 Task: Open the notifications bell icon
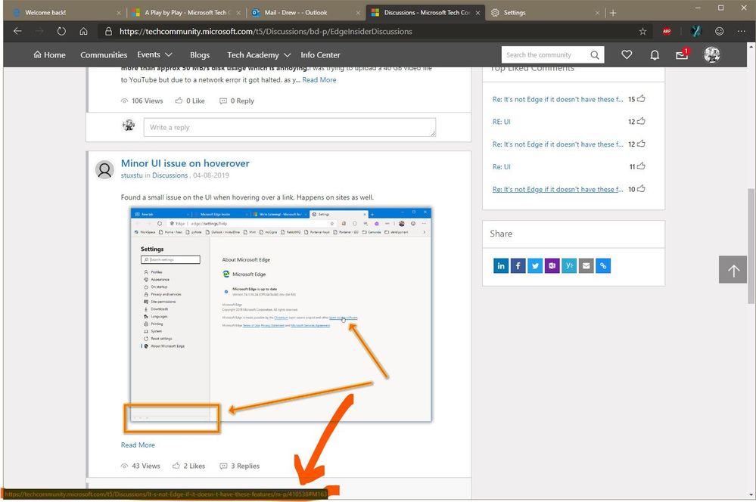[x=655, y=55]
